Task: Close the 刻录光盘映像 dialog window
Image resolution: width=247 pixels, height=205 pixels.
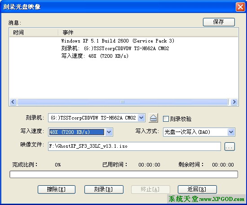Action: click(x=240, y=7)
